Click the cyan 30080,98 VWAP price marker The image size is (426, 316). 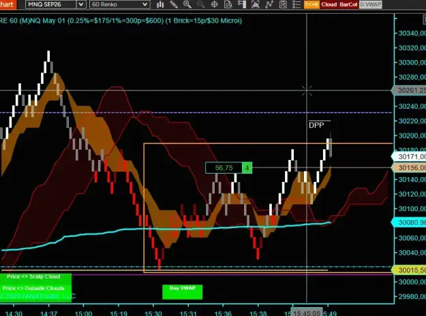coord(410,223)
